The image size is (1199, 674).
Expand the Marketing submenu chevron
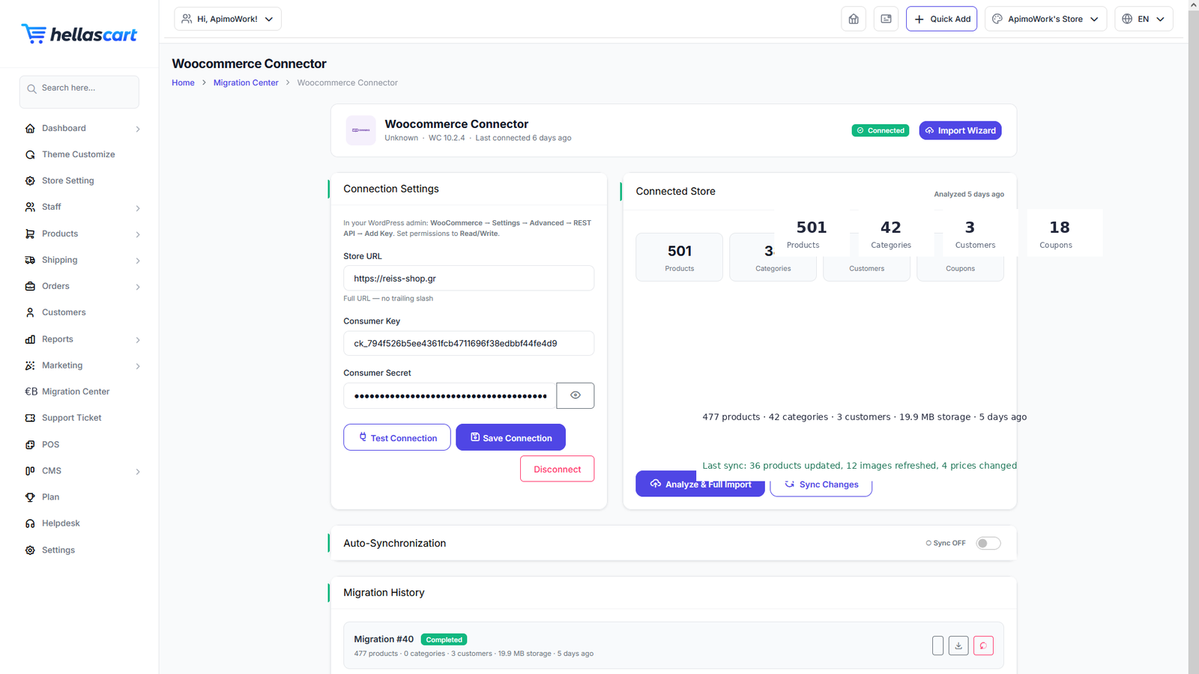coord(138,366)
